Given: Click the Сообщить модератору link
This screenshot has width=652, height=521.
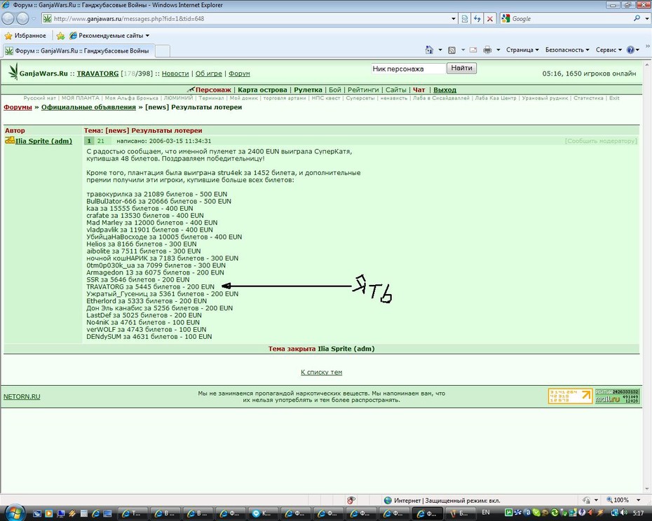Looking at the screenshot, I should pos(601,141).
